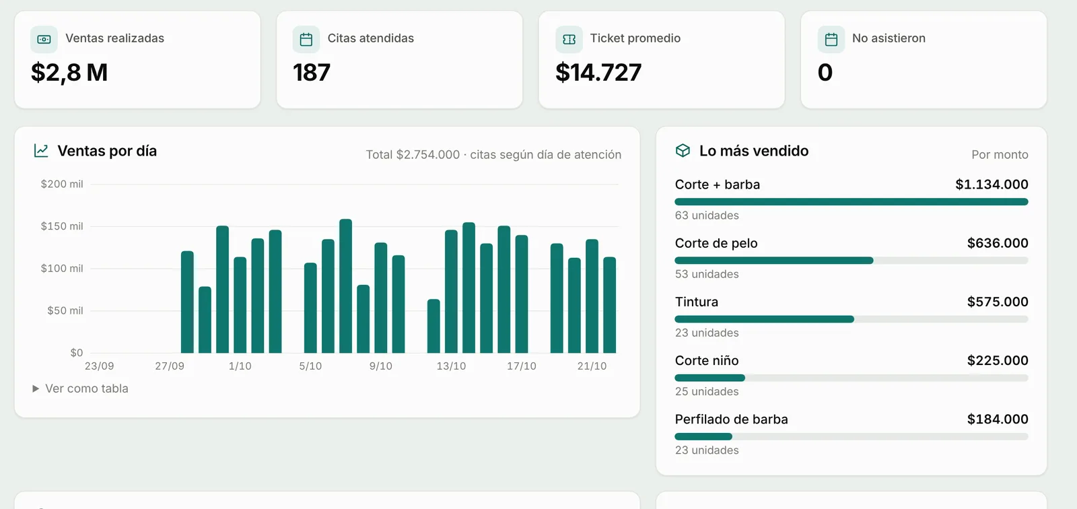The image size is (1077, 509).
Task: Click the $200 mil axis label
Action: pyautogui.click(x=62, y=184)
